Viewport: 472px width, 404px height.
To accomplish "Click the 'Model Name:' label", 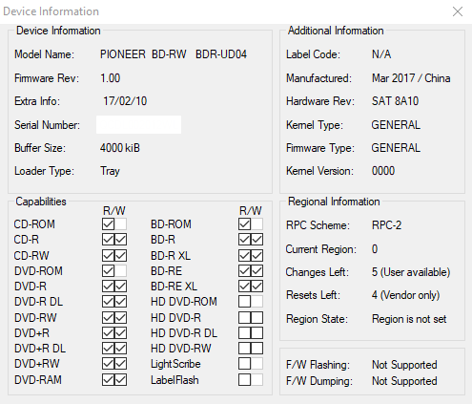I will 44,54.
